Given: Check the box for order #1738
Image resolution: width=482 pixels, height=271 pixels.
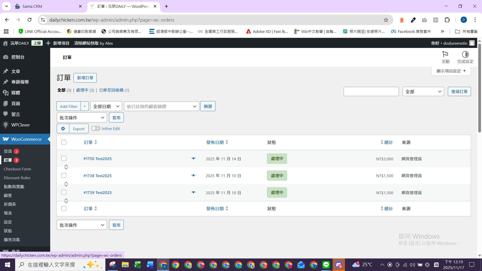Looking at the screenshot, I should [64, 175].
